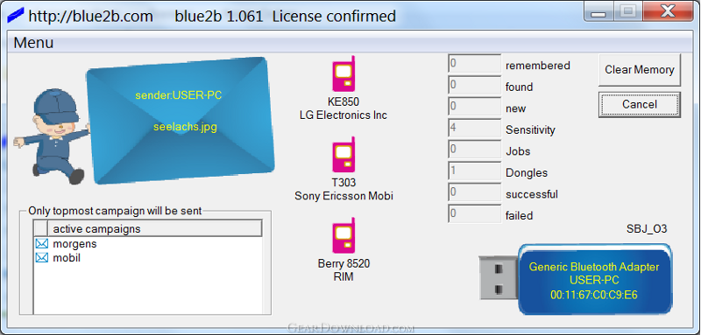701x335 pixels.
Task: Click the 00:11:67:C0:C9:E6 MAC address
Action: pyautogui.click(x=594, y=295)
